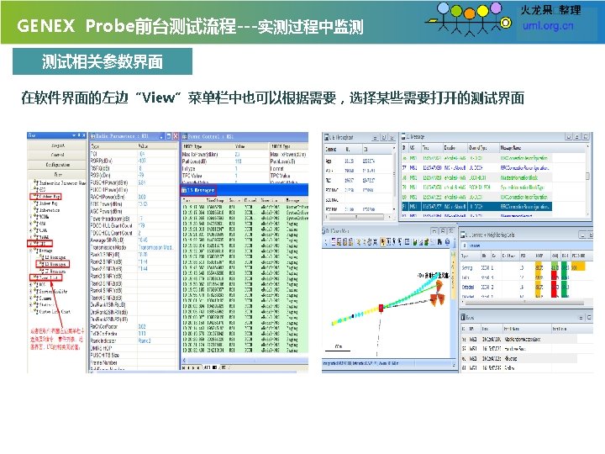The width and height of the screenshot is (605, 454).
Task: Open the uml.org.cn link in the header
Action: 548,26
